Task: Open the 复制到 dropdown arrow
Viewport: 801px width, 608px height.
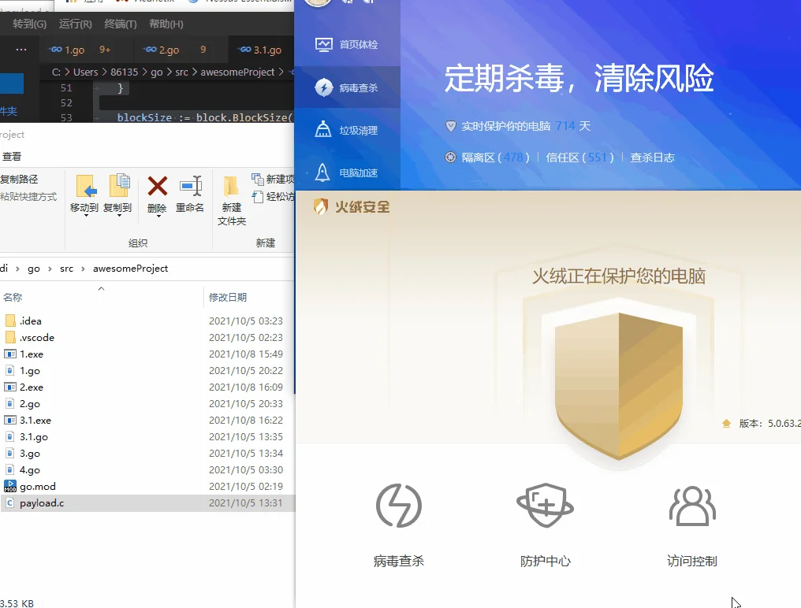Action: coord(119,216)
